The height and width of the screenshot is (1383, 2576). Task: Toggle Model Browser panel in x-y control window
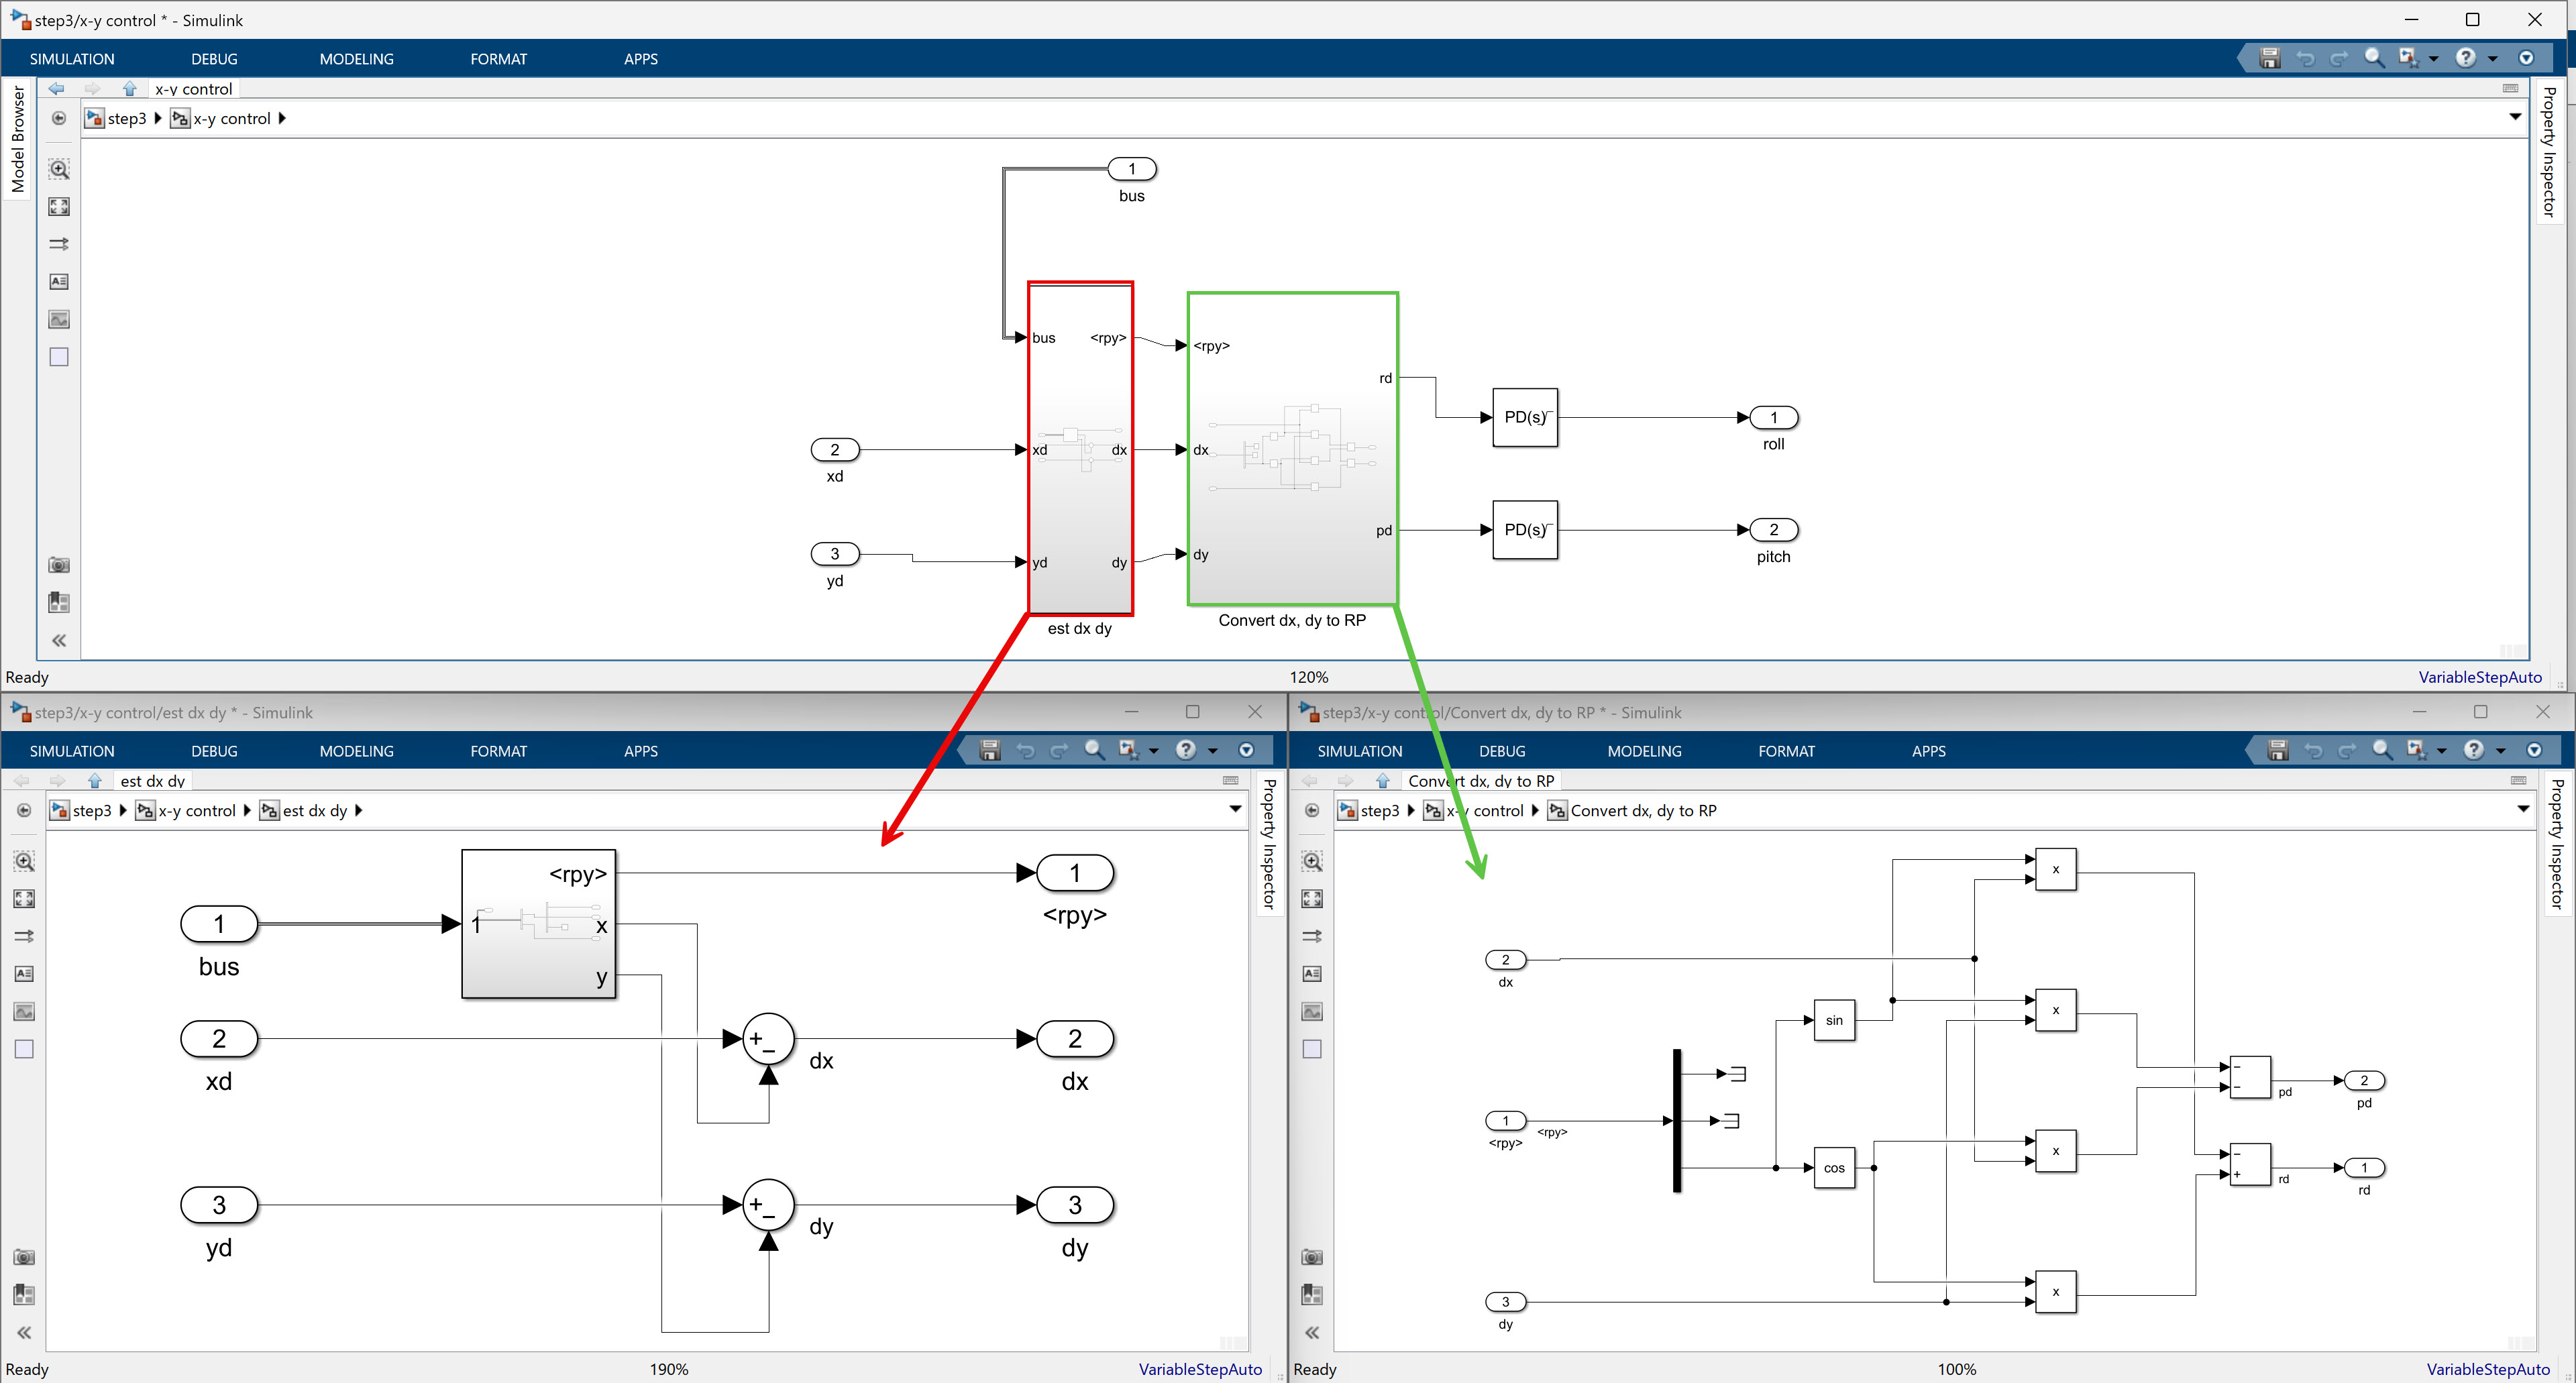coord(18,138)
